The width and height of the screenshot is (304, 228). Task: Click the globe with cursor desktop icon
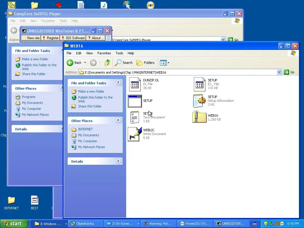pos(127,5)
